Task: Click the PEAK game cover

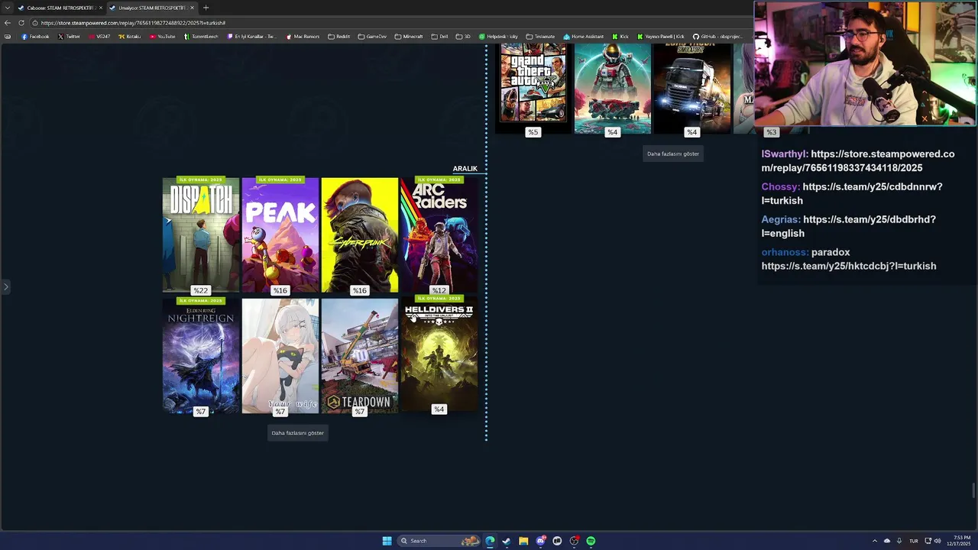Action: click(x=280, y=235)
